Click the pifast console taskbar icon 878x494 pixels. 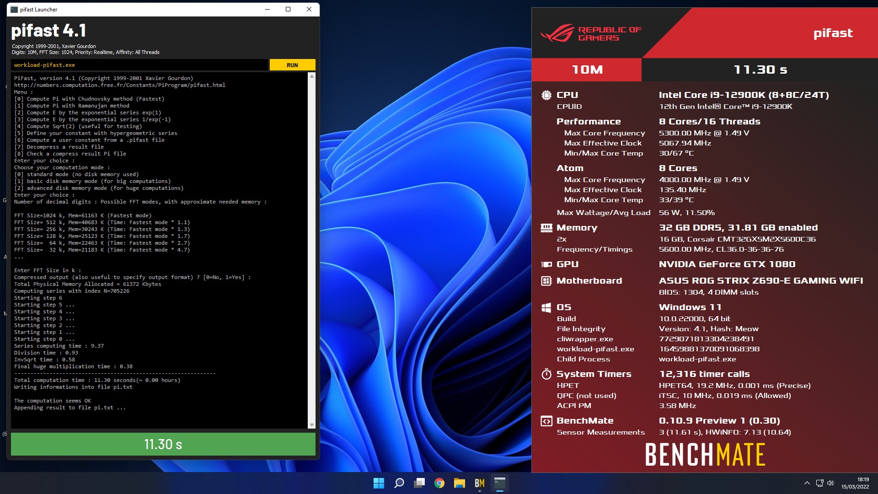point(500,483)
